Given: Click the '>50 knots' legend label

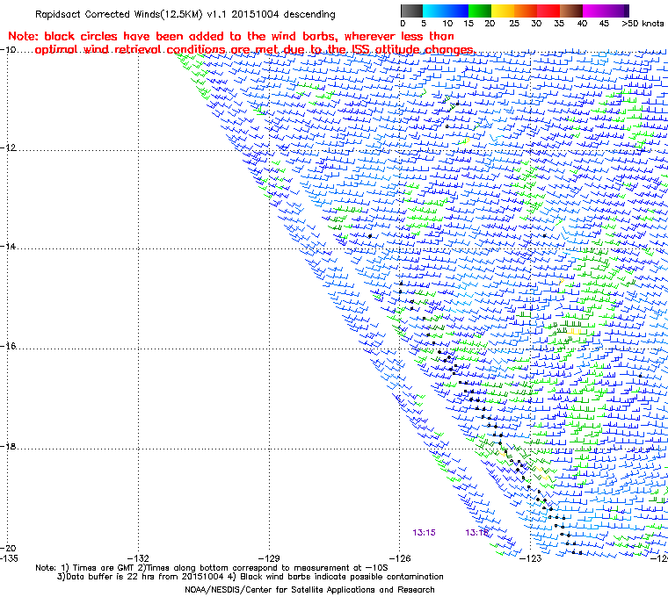Looking at the screenshot, I should point(643,24).
